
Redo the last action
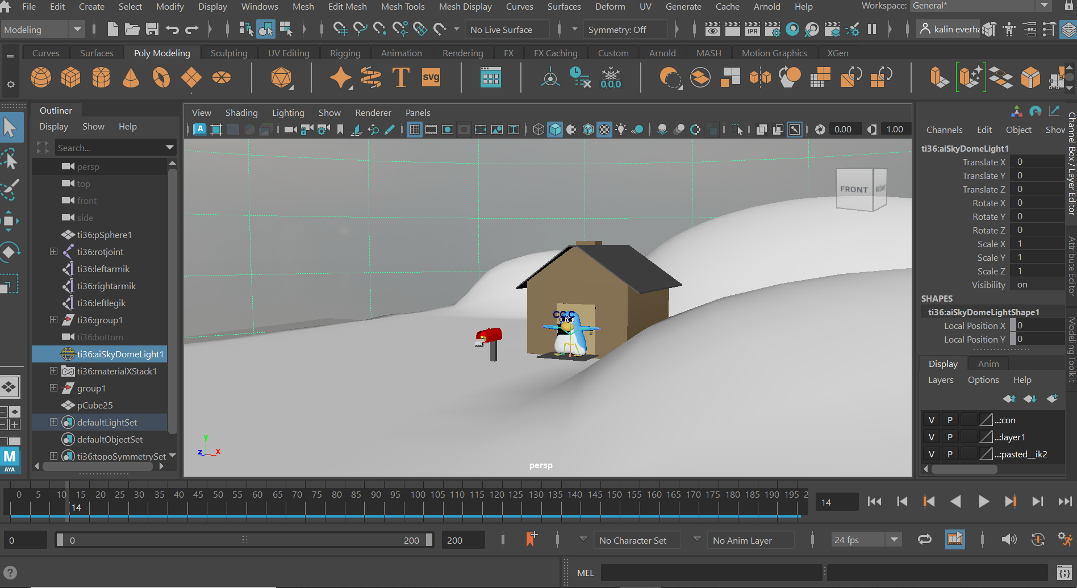coord(192,29)
